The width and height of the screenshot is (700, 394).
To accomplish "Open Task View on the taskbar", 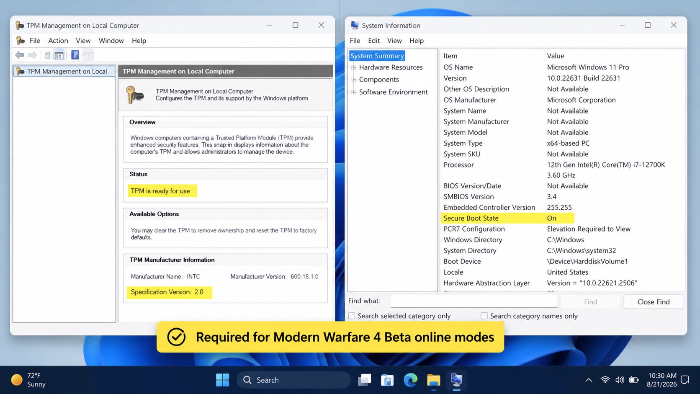I will tap(365, 380).
